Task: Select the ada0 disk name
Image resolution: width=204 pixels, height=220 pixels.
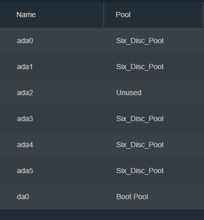Action: (25, 41)
